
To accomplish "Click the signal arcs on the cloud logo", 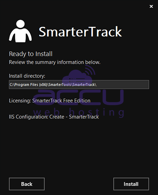I will click(90, 70).
